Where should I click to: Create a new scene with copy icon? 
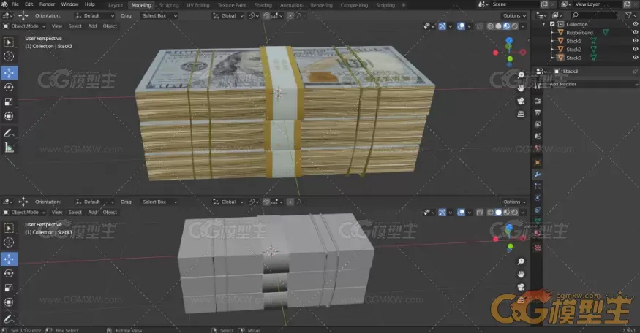544,4
